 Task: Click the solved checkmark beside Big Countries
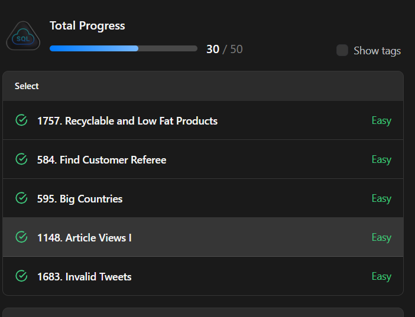click(21, 198)
